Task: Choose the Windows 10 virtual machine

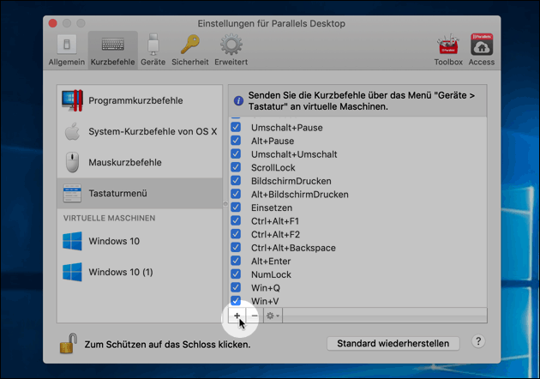Action: click(x=140, y=241)
